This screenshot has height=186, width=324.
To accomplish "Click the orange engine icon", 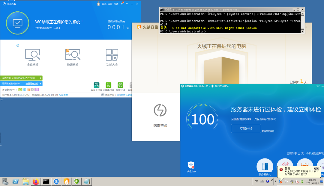I will [28, 90].
